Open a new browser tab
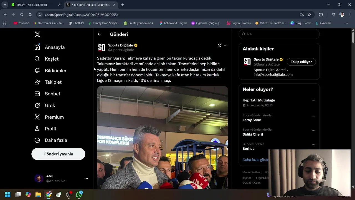The image size is (355, 200). (x=123, y=5)
